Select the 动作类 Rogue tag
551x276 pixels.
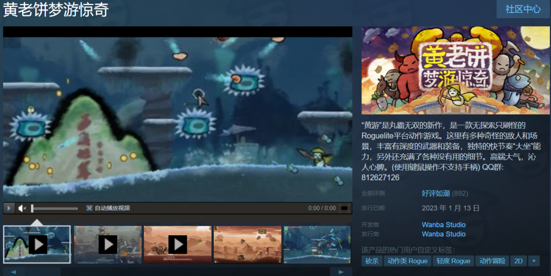click(x=407, y=261)
